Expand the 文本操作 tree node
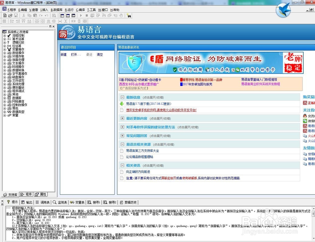 (x=4, y=63)
